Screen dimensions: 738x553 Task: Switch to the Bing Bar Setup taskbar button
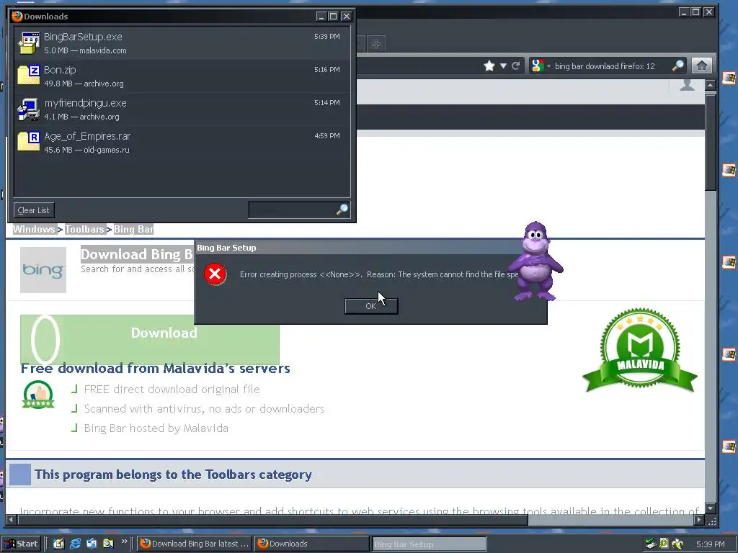pyautogui.click(x=429, y=544)
